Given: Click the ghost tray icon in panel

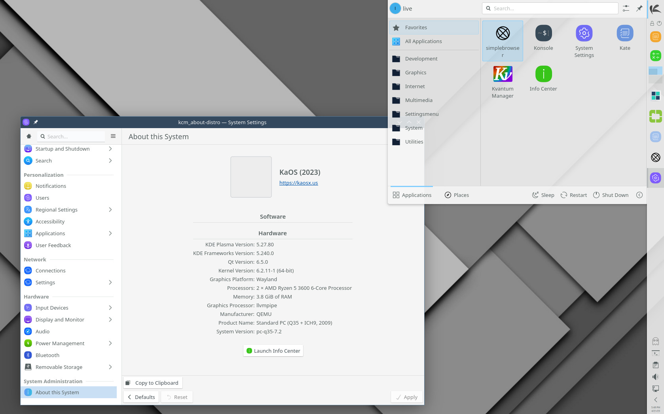Looking at the screenshot, I should point(656,341).
